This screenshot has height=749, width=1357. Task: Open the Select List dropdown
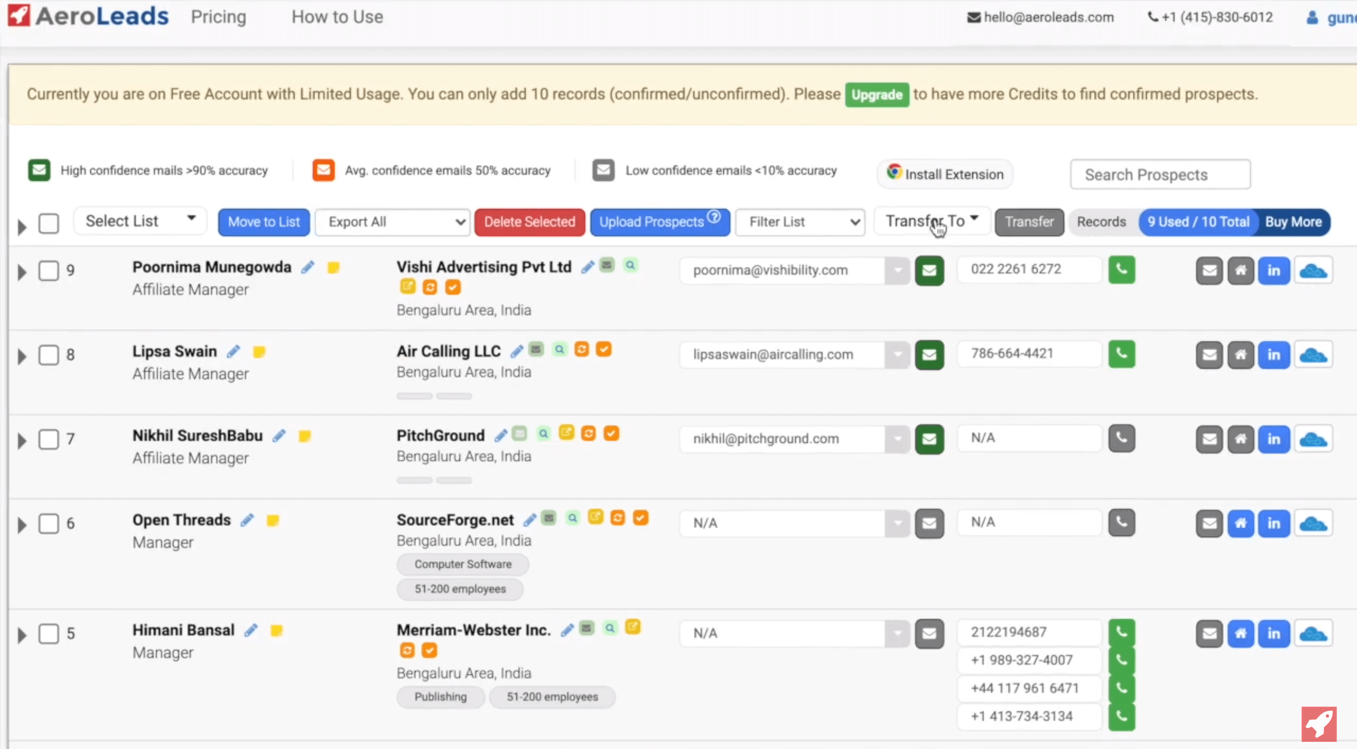point(140,221)
